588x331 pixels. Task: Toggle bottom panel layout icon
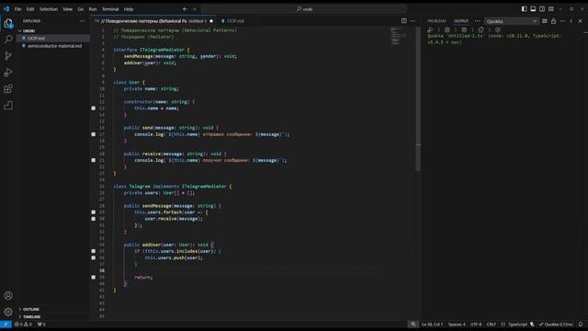click(x=533, y=9)
